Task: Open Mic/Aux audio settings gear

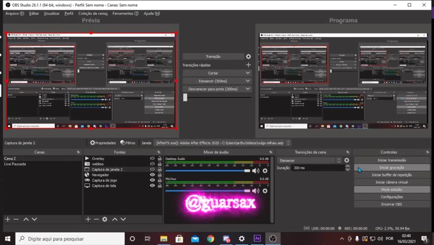Action: [x=265, y=191]
